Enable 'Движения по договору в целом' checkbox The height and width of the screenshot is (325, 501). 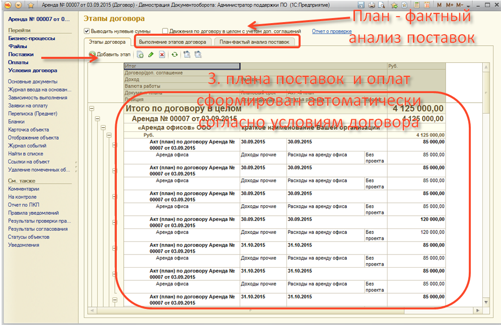click(x=165, y=31)
